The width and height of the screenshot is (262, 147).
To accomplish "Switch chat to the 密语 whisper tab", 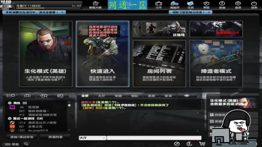I will [168, 96].
